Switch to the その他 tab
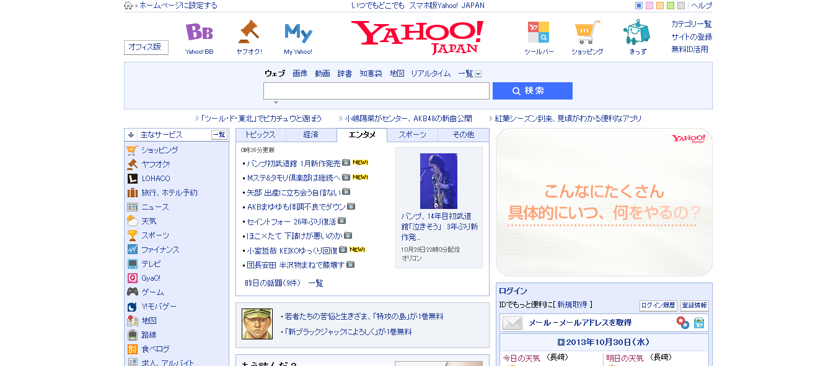The image size is (836, 366). click(x=464, y=135)
